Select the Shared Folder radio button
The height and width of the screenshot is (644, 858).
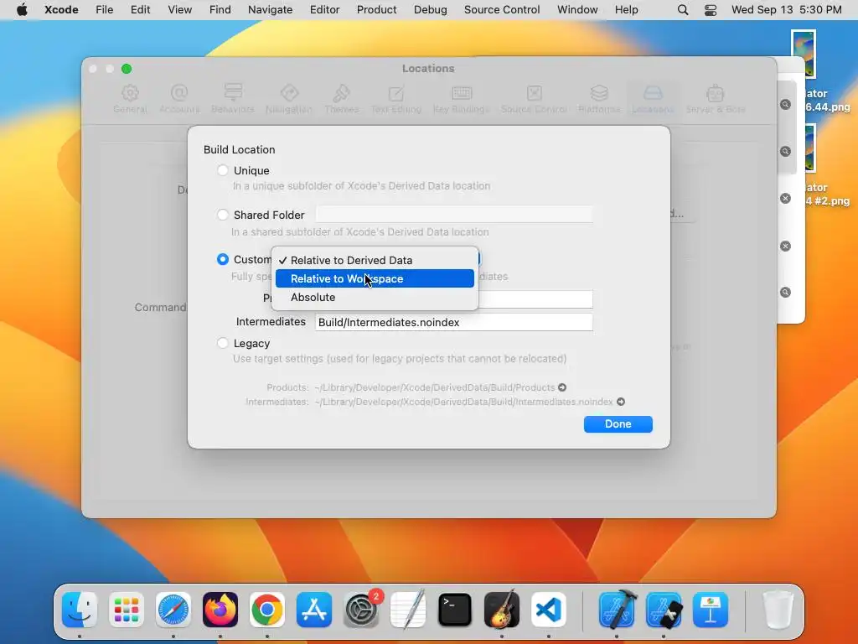223,215
